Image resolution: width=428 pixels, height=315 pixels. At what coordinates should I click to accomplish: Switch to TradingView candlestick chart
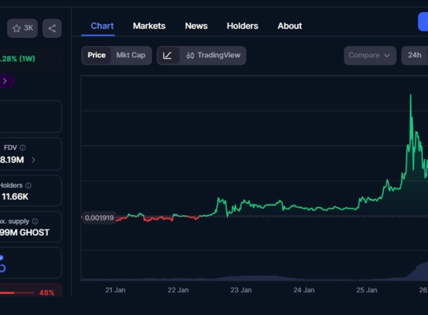click(x=212, y=56)
